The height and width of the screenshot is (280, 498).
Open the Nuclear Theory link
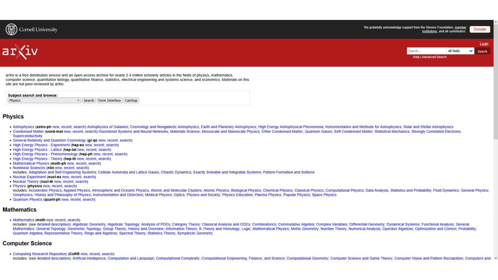(x=26, y=181)
